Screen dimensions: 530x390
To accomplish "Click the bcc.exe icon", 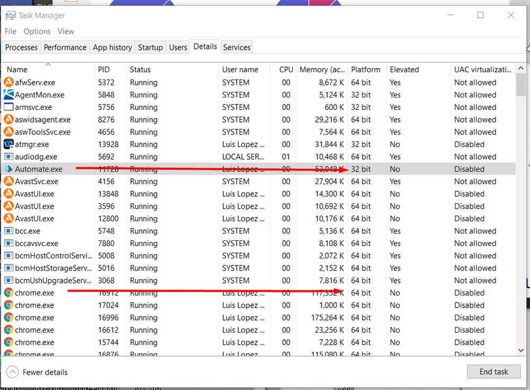I will (x=8, y=231).
